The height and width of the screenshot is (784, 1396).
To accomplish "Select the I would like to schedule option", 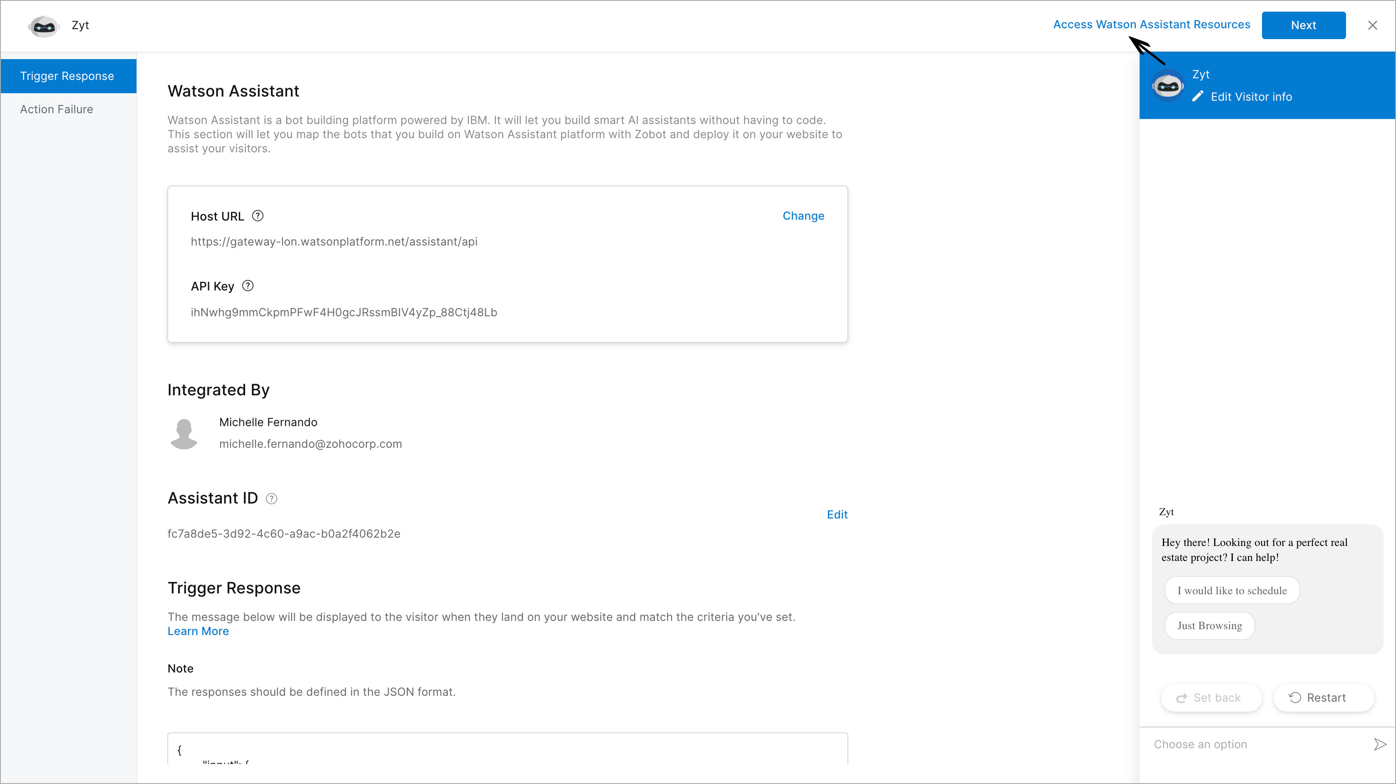I will coord(1231,590).
